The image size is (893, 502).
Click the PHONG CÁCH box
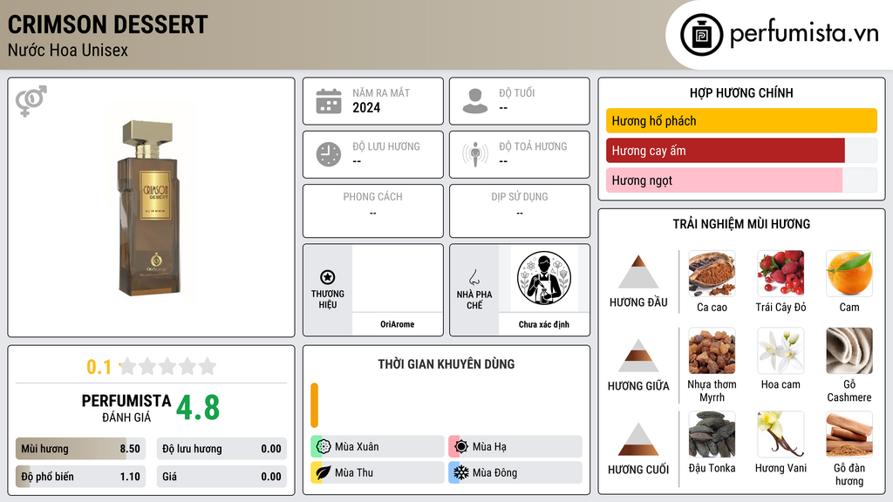tap(373, 211)
